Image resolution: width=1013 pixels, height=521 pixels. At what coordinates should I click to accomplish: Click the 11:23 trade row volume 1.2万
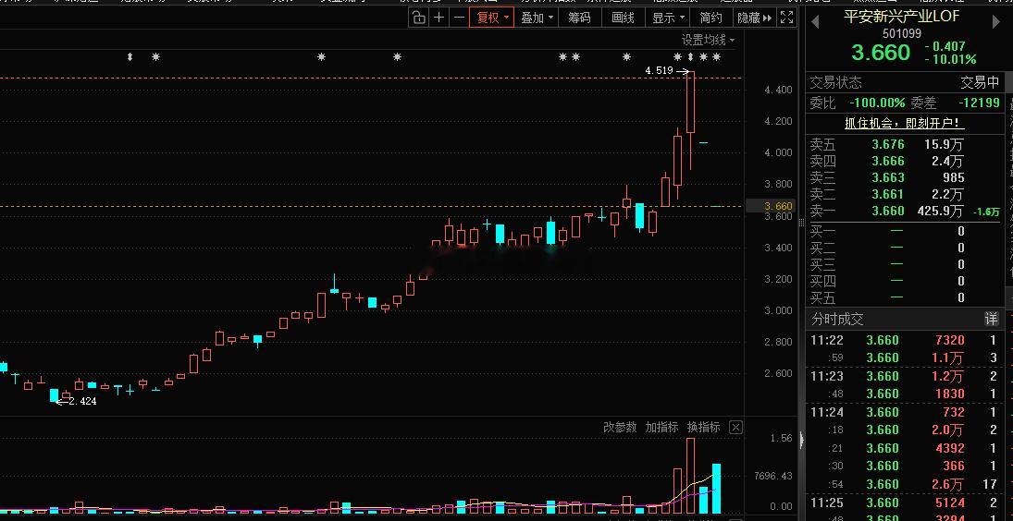949,376
